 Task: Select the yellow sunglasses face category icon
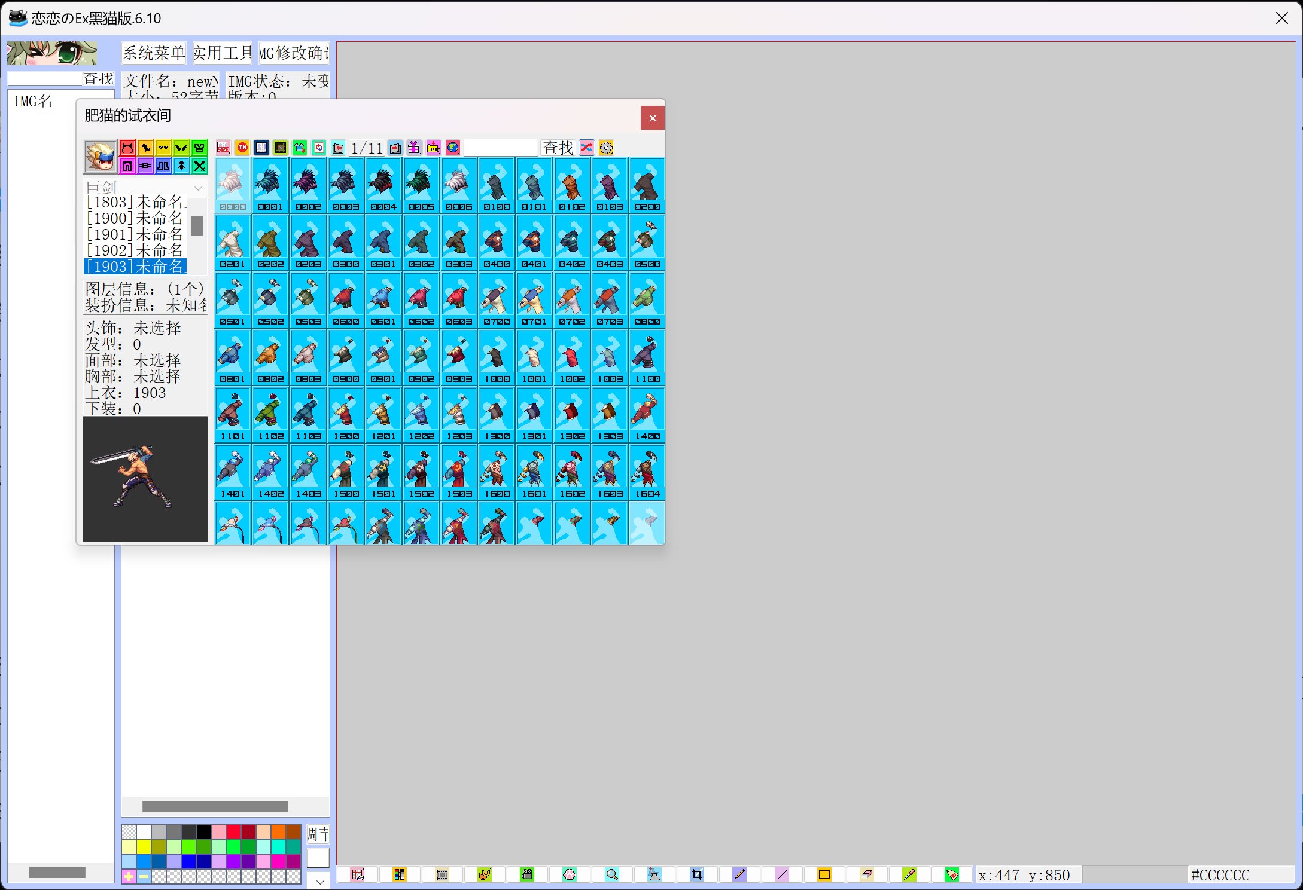(x=163, y=148)
